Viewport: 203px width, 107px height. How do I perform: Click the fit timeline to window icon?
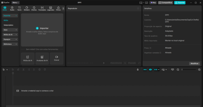coord(173,70)
